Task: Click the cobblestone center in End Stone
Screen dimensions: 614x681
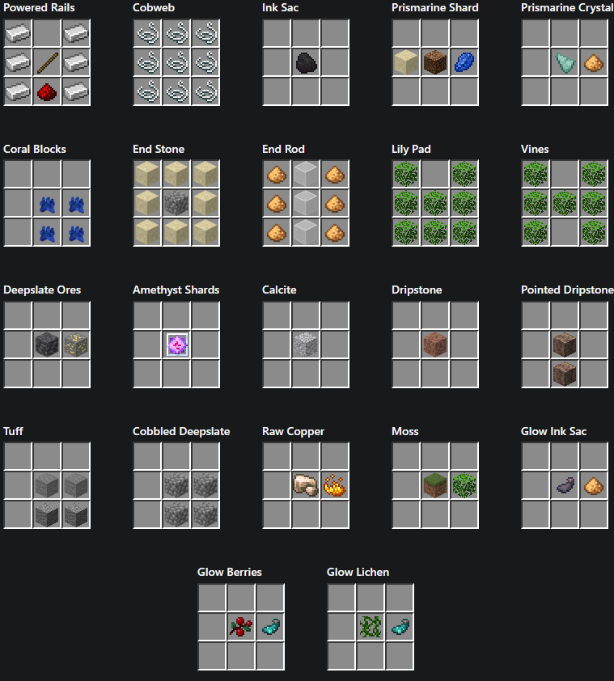Action: coord(176,204)
